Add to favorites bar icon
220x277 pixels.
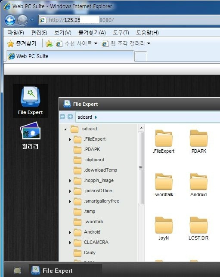point(49,43)
